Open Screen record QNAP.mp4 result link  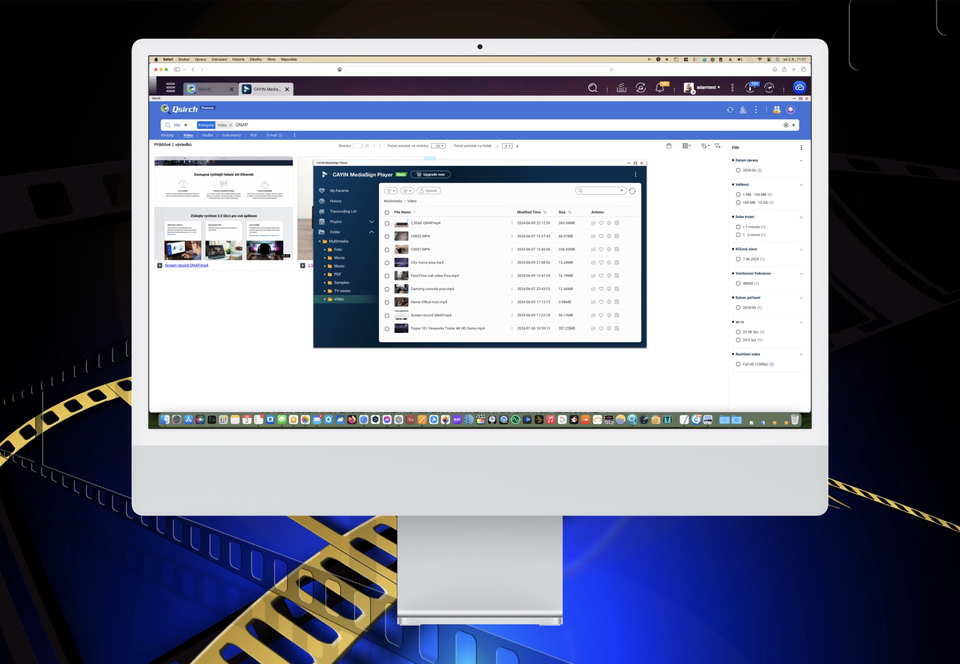click(x=186, y=266)
